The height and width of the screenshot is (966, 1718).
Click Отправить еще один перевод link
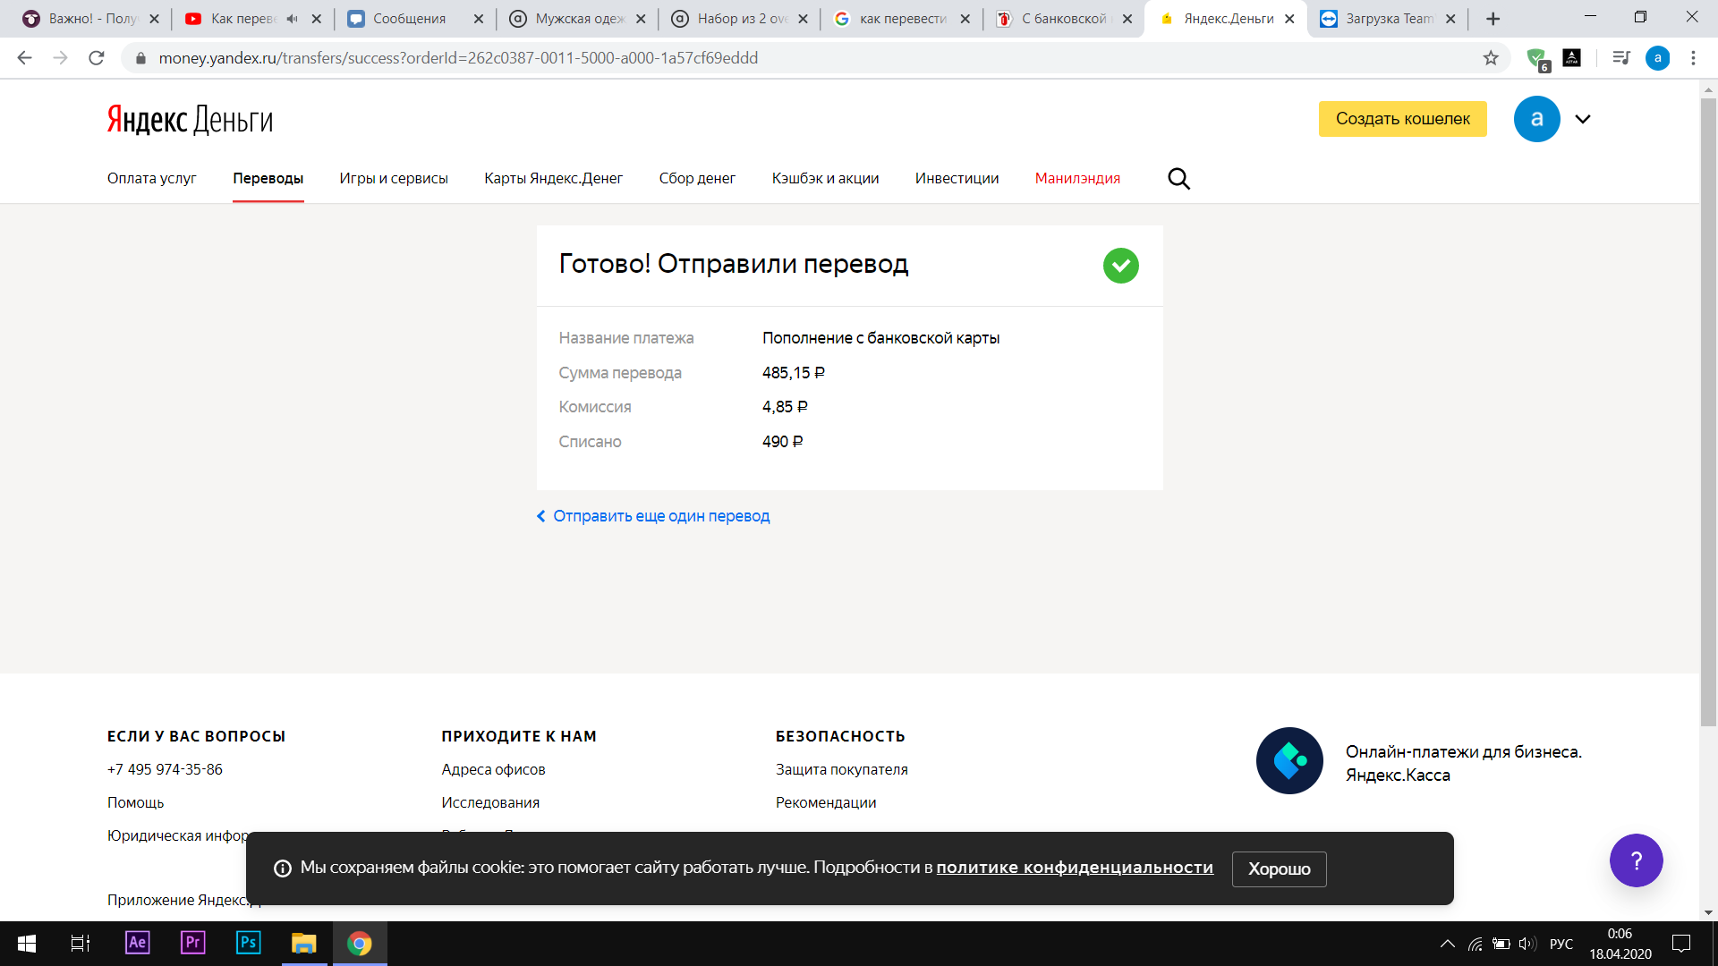tap(660, 516)
